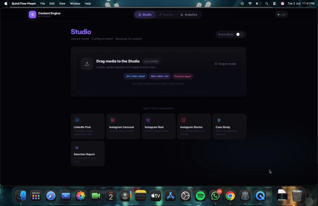Open Google Chrome from the Dock
The image size is (318, 206).
click(230, 196)
